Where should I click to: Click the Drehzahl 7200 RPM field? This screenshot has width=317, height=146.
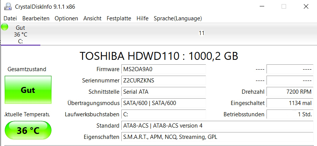(290, 92)
